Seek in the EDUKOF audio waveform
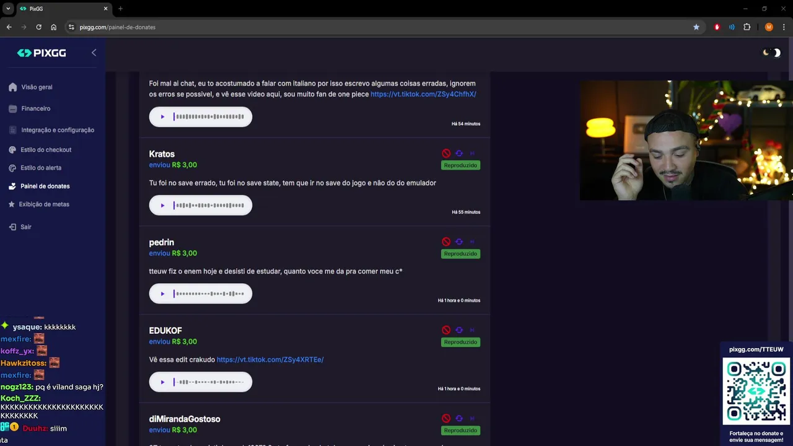Screen dimensions: 793x446 (209, 382)
